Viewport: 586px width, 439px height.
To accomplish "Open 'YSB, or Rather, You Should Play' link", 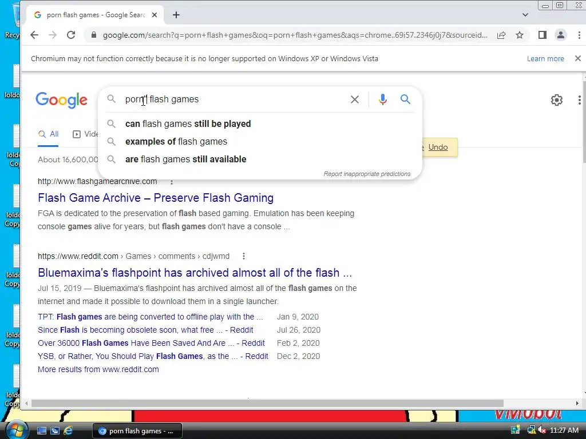I will 153,356.
